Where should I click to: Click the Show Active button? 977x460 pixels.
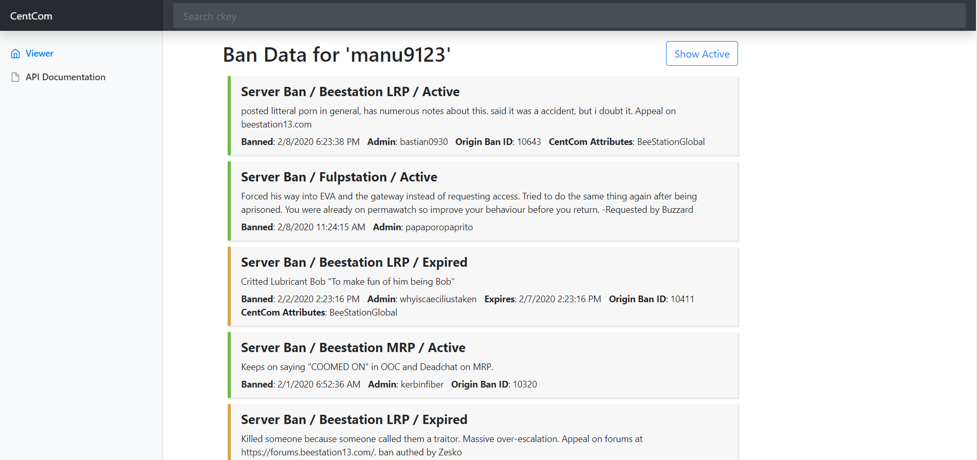pos(702,53)
